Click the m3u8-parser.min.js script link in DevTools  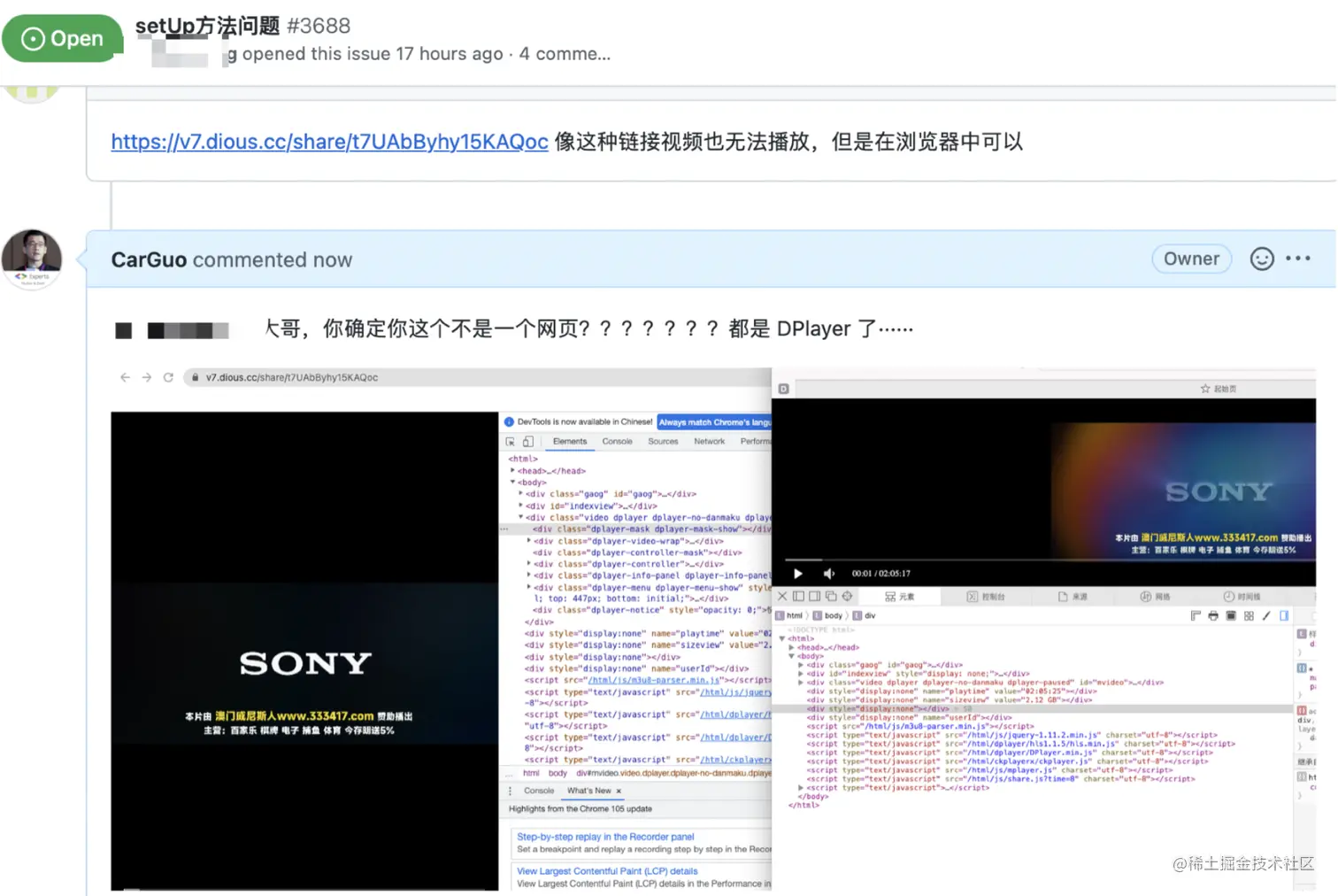pos(655,680)
